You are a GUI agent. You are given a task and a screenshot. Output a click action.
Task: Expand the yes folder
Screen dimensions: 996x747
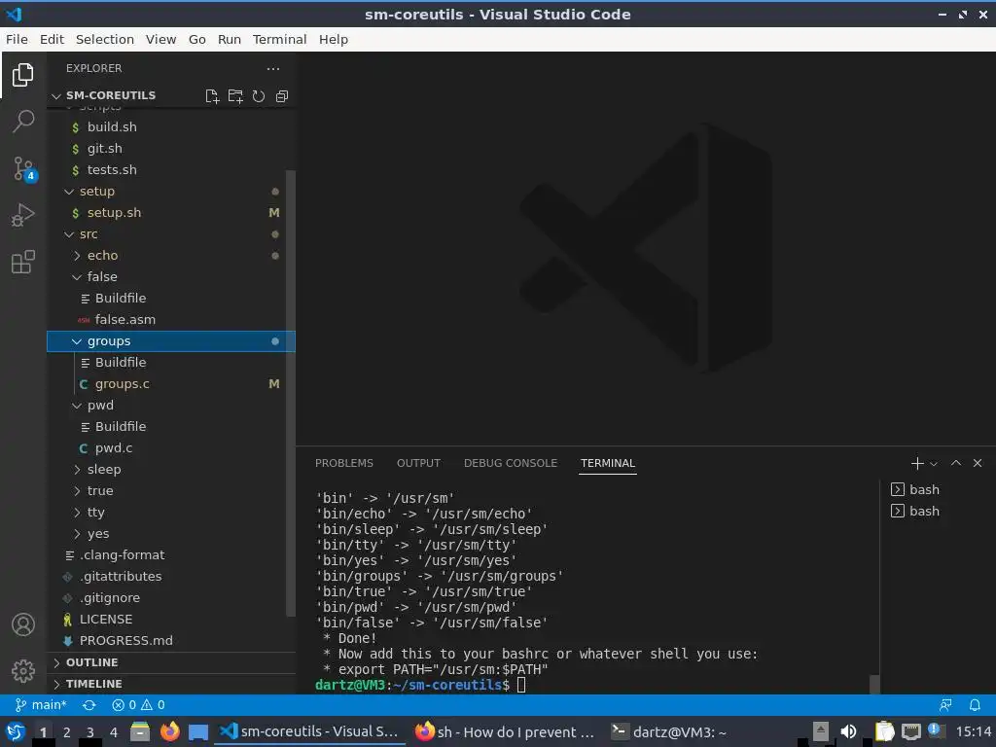[x=171, y=534]
